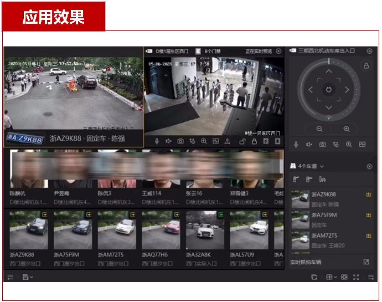Toggle the PTZ lock icon

[366, 65]
